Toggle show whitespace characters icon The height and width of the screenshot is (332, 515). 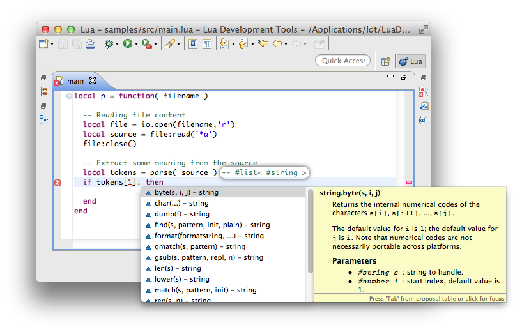[207, 43]
